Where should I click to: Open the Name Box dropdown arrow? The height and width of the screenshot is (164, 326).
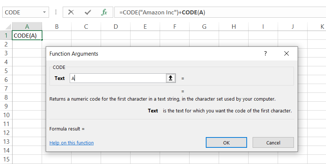(45, 12)
